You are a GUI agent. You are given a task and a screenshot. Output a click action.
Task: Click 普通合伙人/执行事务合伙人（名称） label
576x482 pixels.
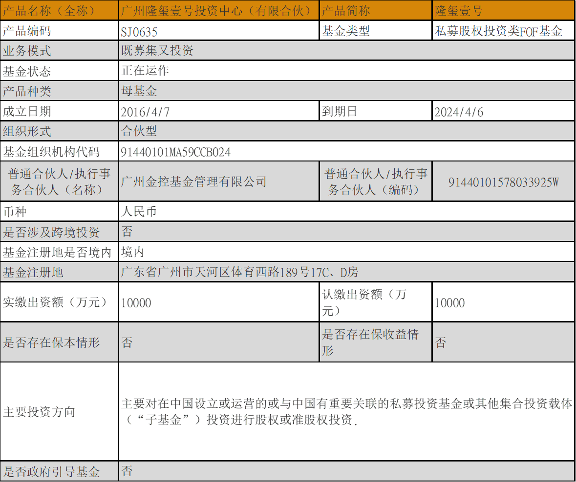pos(59,181)
